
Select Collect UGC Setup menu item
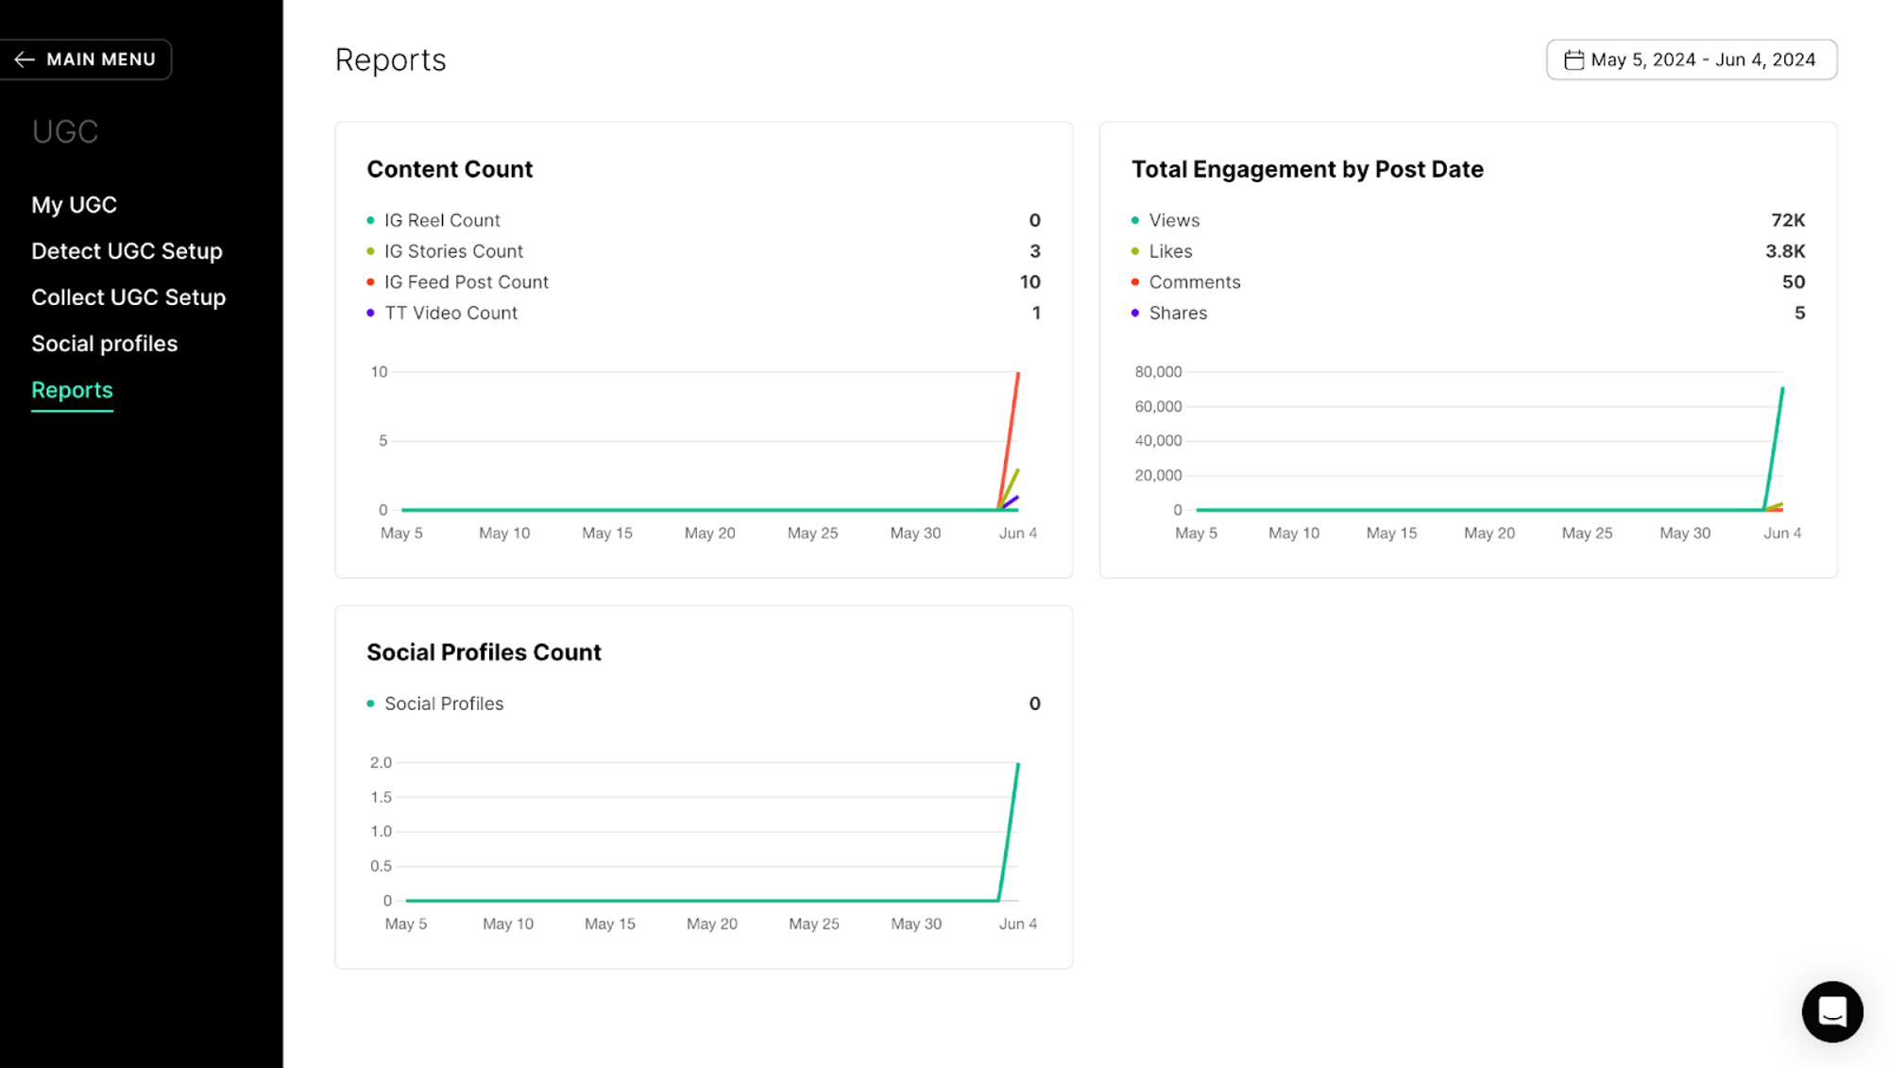tap(128, 297)
